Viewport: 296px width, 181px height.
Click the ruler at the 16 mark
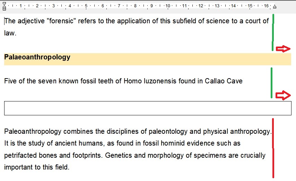[266, 6]
